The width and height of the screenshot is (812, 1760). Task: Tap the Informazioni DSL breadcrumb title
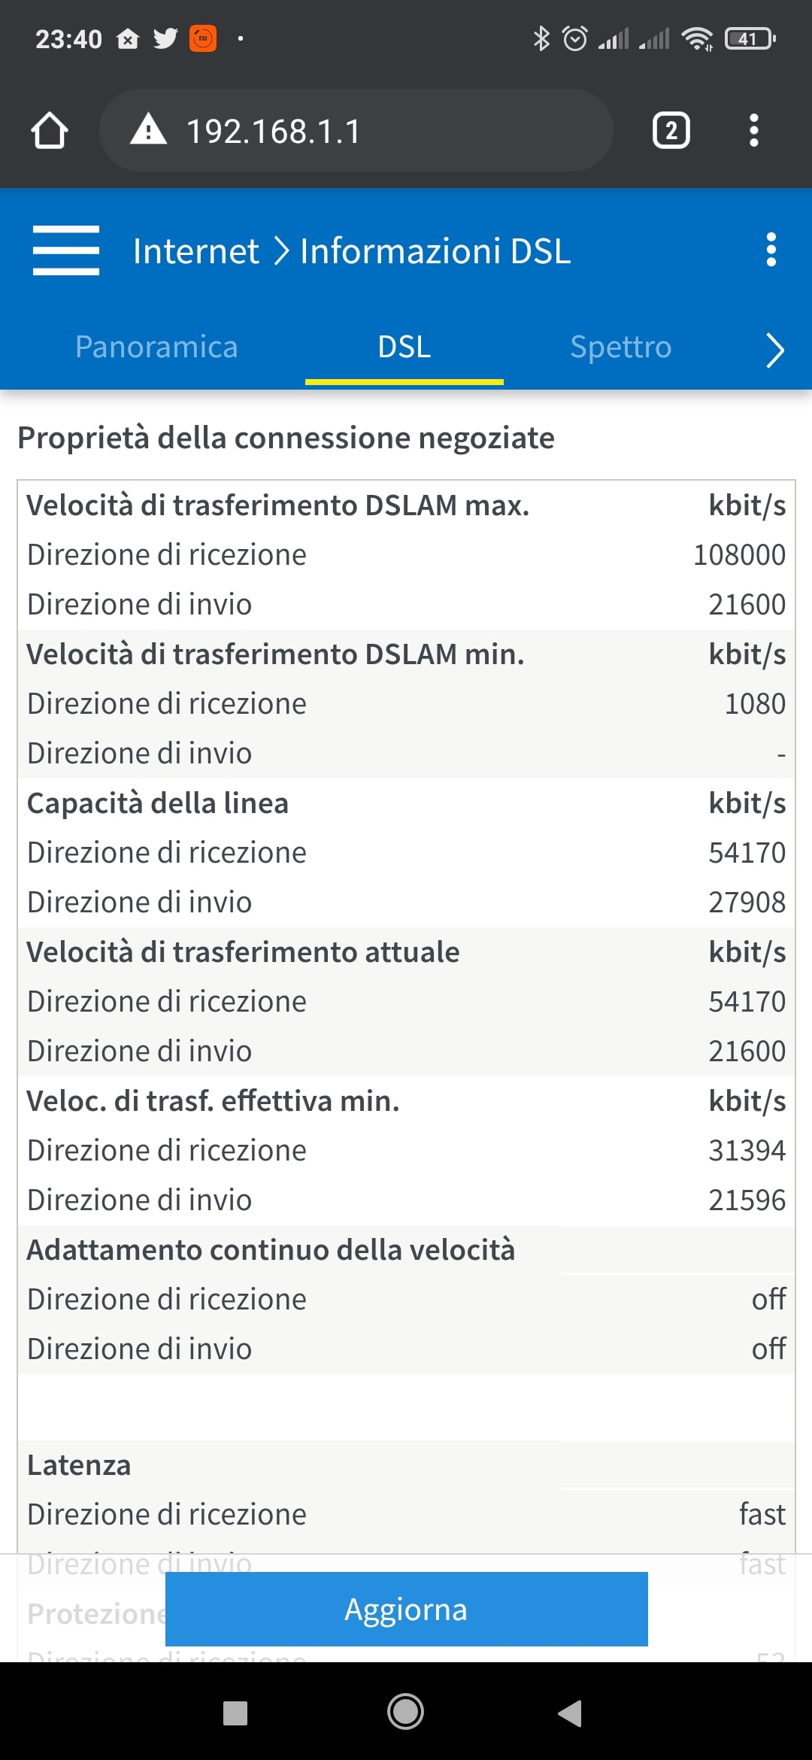click(x=435, y=250)
